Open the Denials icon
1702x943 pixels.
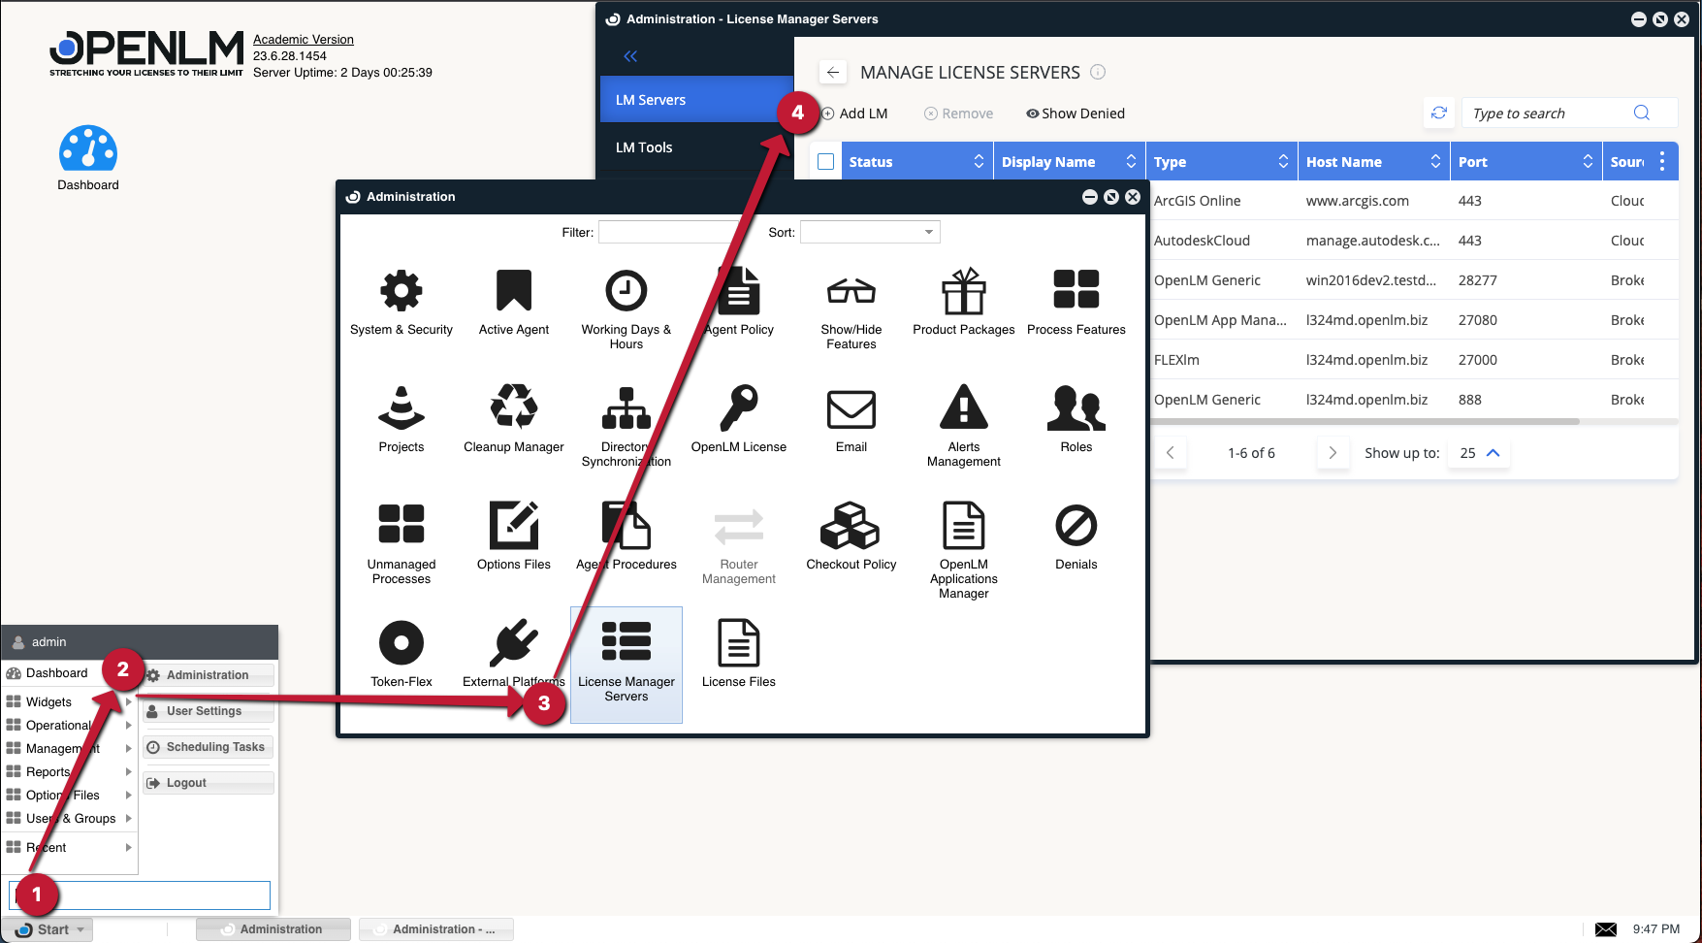coord(1076,526)
